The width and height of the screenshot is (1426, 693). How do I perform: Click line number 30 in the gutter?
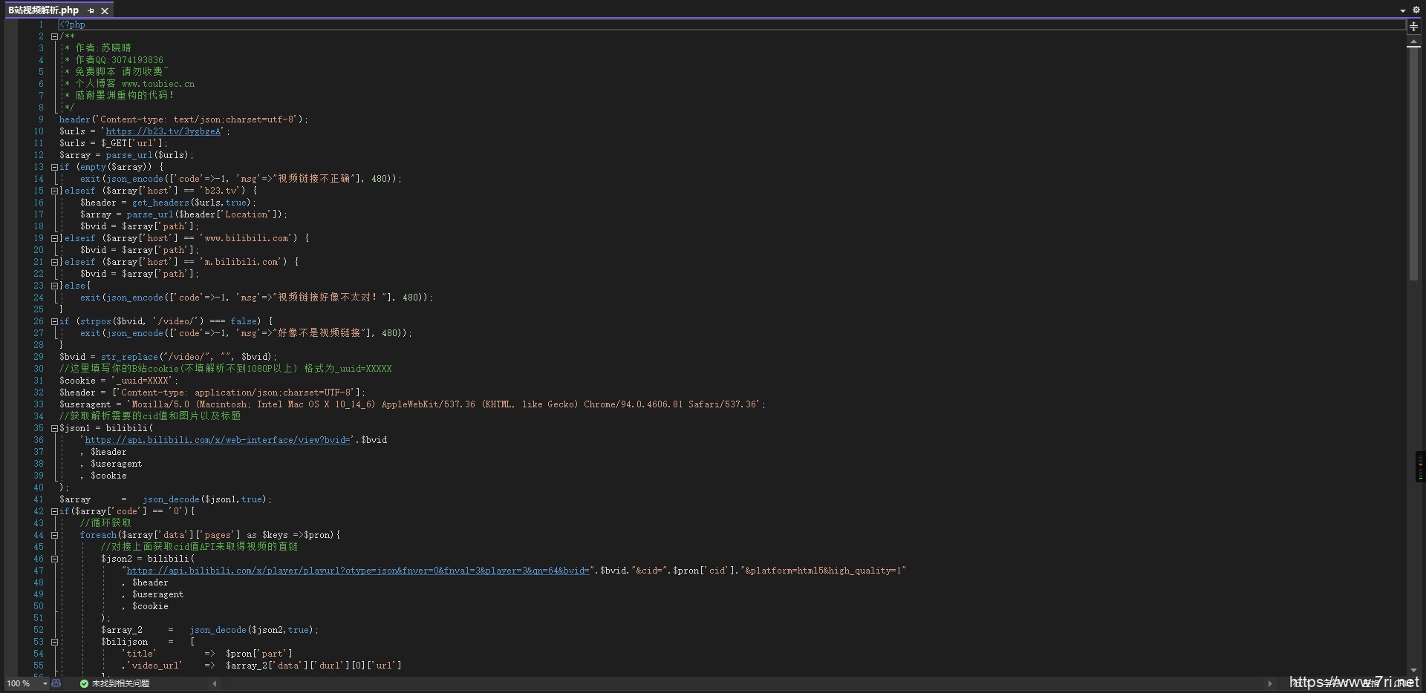click(x=39, y=369)
